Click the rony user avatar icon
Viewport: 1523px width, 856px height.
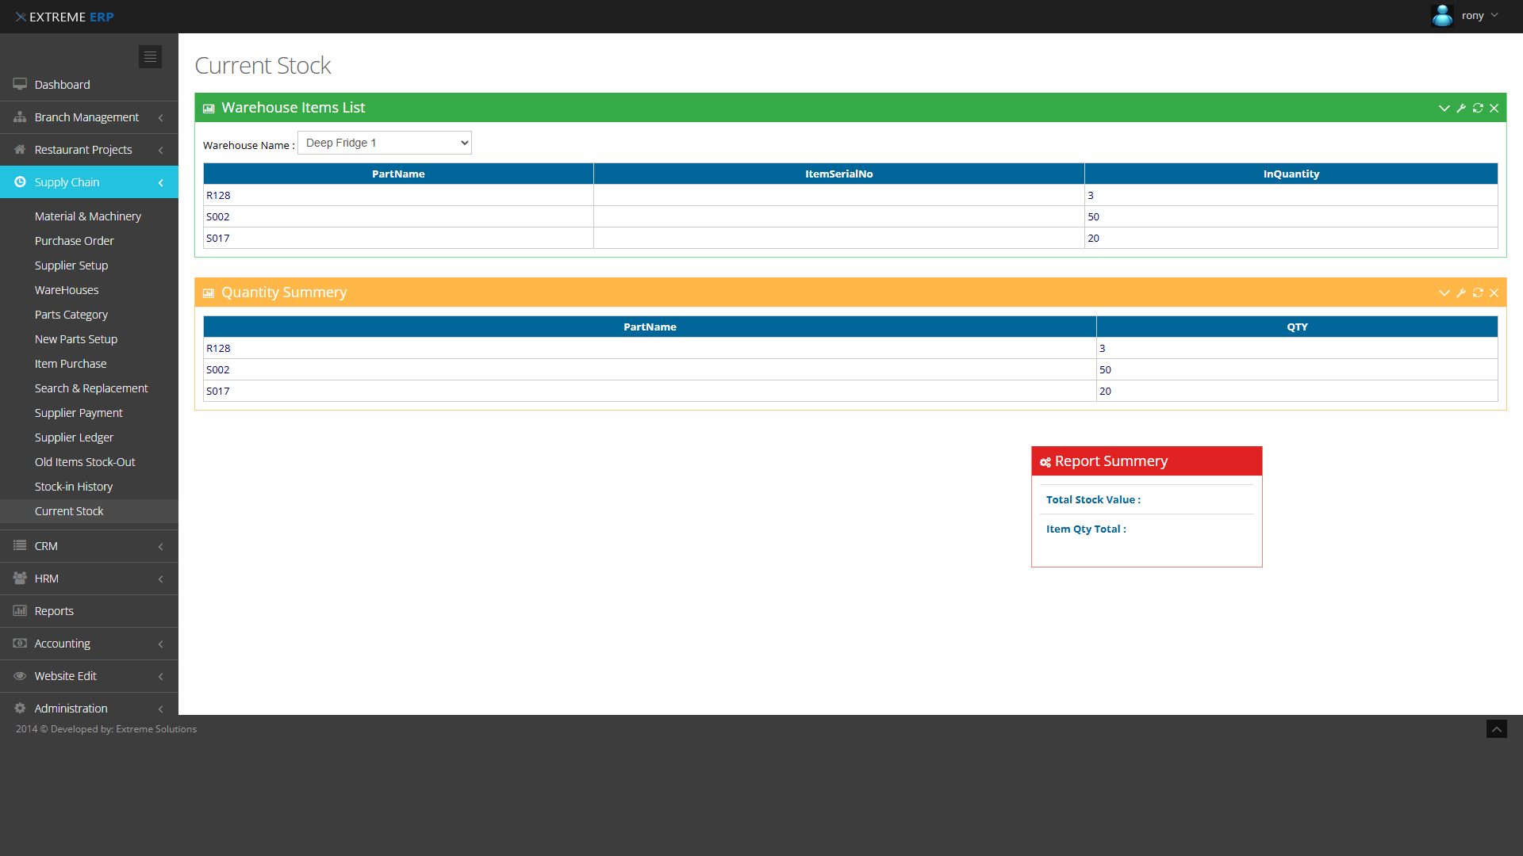1442,16
